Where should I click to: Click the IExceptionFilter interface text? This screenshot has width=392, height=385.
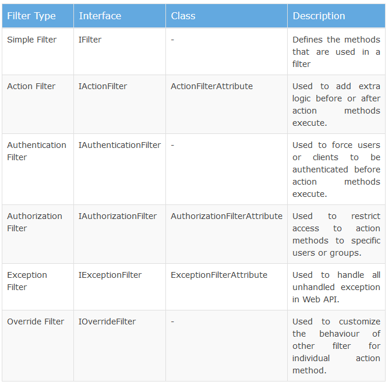tap(110, 275)
